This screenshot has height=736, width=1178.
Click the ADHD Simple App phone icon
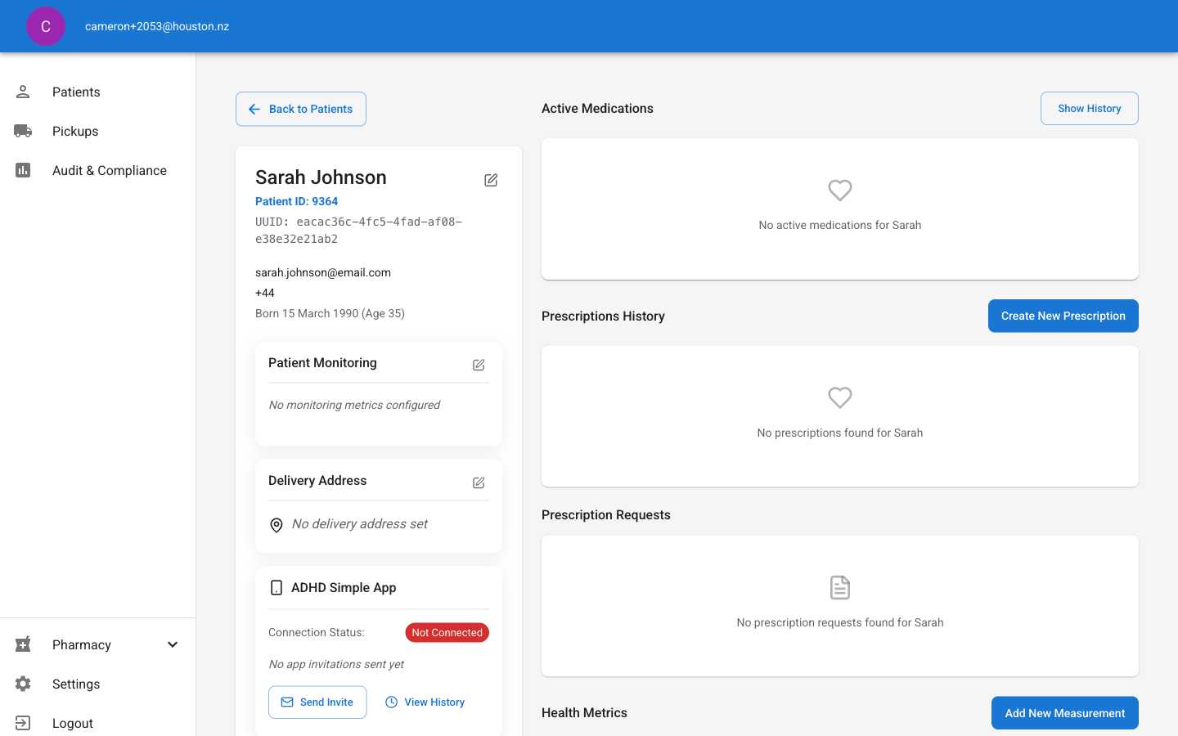click(x=277, y=588)
